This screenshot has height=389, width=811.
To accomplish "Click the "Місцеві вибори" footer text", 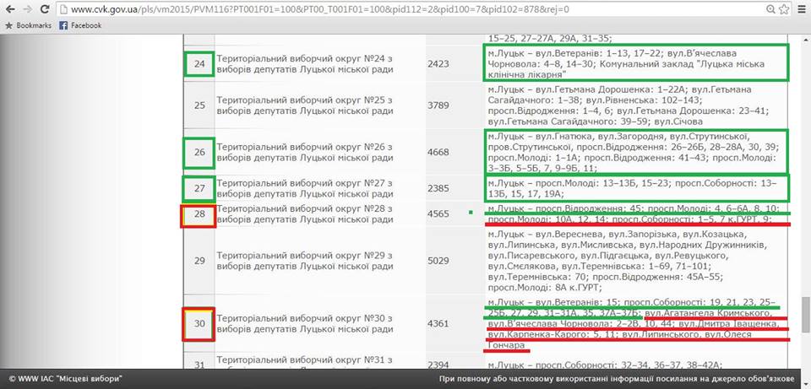I will [88, 379].
